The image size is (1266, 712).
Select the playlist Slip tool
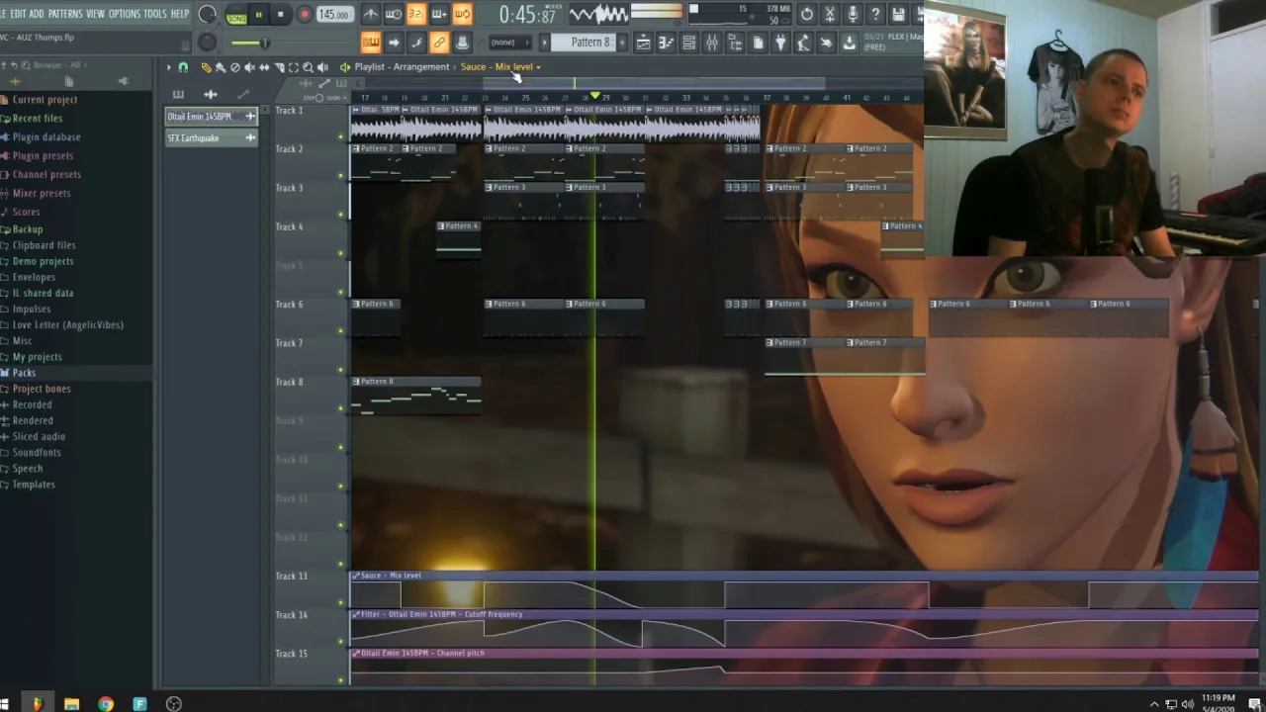click(x=264, y=67)
